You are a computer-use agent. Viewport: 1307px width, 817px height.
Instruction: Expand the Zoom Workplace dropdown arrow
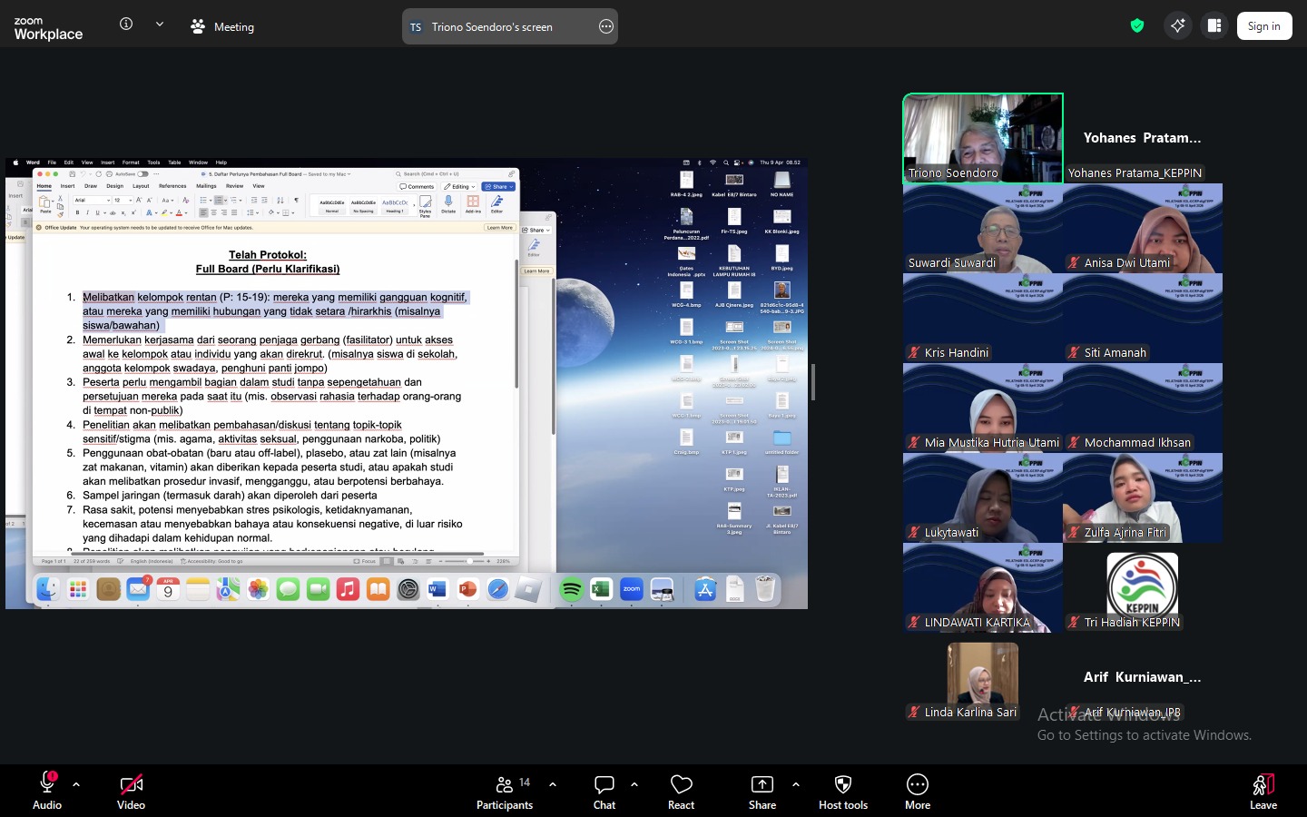160,25
